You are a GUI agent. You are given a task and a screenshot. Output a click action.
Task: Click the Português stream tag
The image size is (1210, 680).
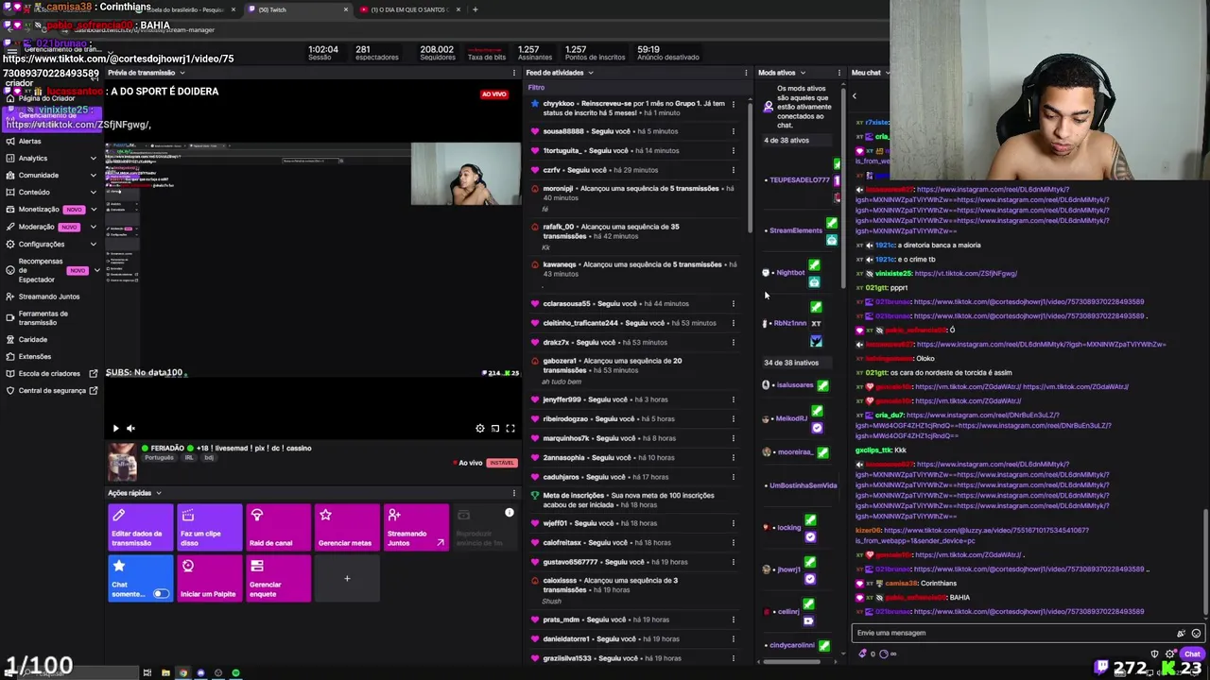tap(159, 457)
